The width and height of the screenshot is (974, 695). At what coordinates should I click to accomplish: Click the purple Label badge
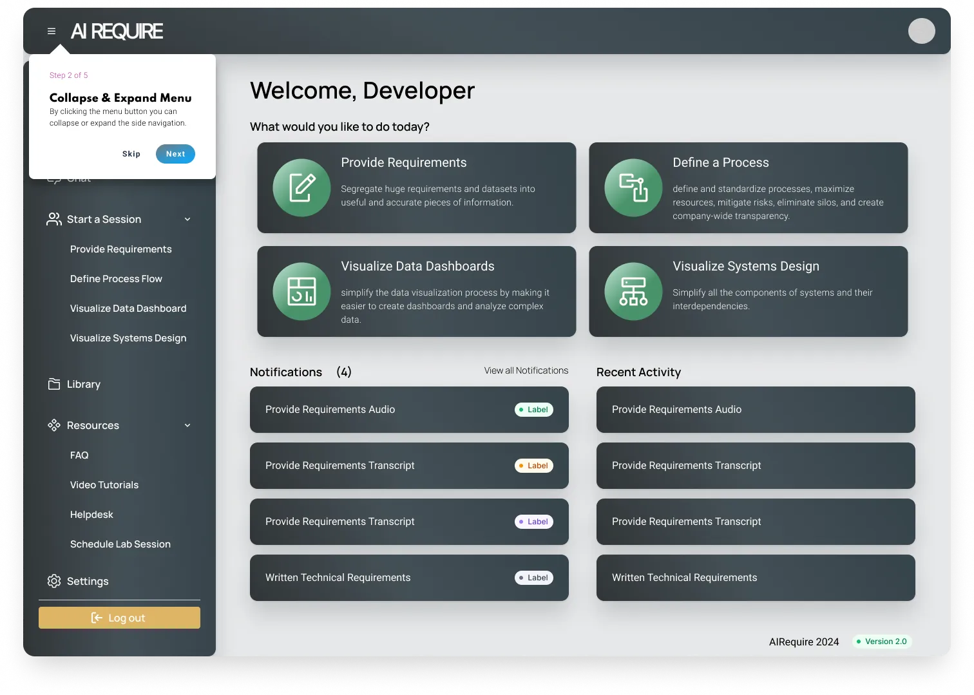point(534,522)
